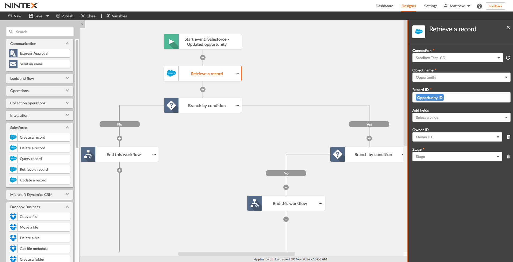Open the Variables panel
The height and width of the screenshot is (262, 513).
click(x=116, y=16)
